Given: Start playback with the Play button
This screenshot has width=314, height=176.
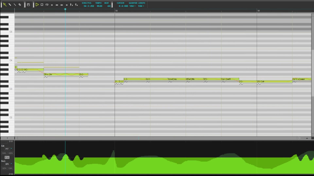Looking at the screenshot, I should [37, 4].
